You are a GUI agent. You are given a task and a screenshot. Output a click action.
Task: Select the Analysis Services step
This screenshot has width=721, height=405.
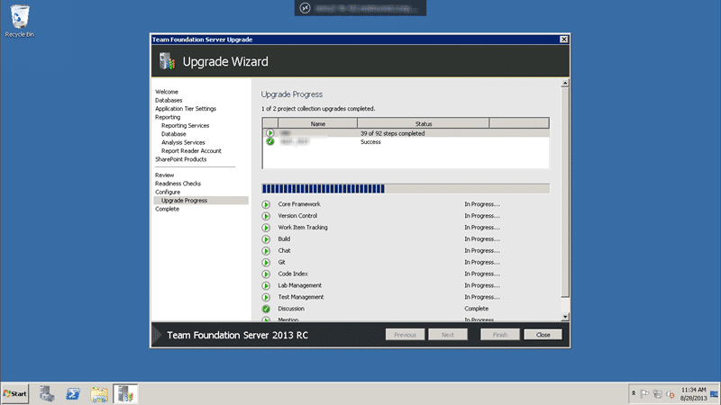[x=183, y=142]
